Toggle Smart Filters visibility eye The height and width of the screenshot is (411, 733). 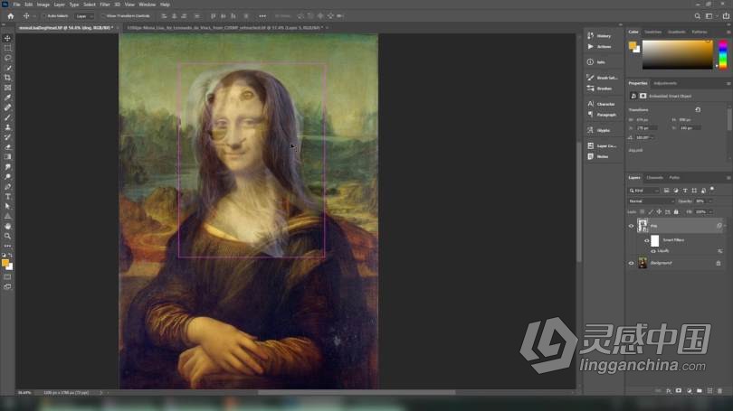(x=647, y=240)
